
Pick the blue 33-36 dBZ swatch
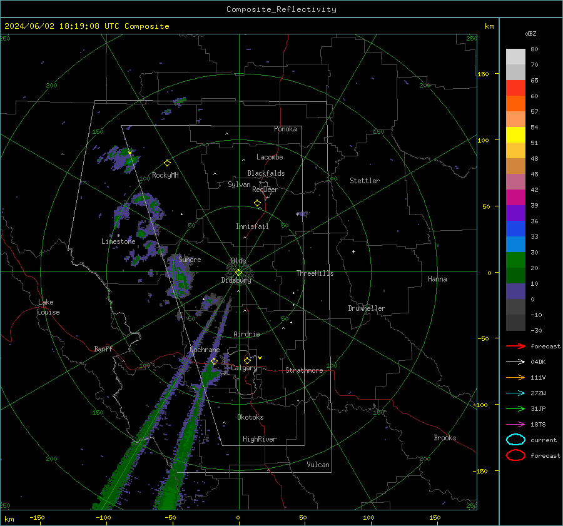click(x=515, y=229)
